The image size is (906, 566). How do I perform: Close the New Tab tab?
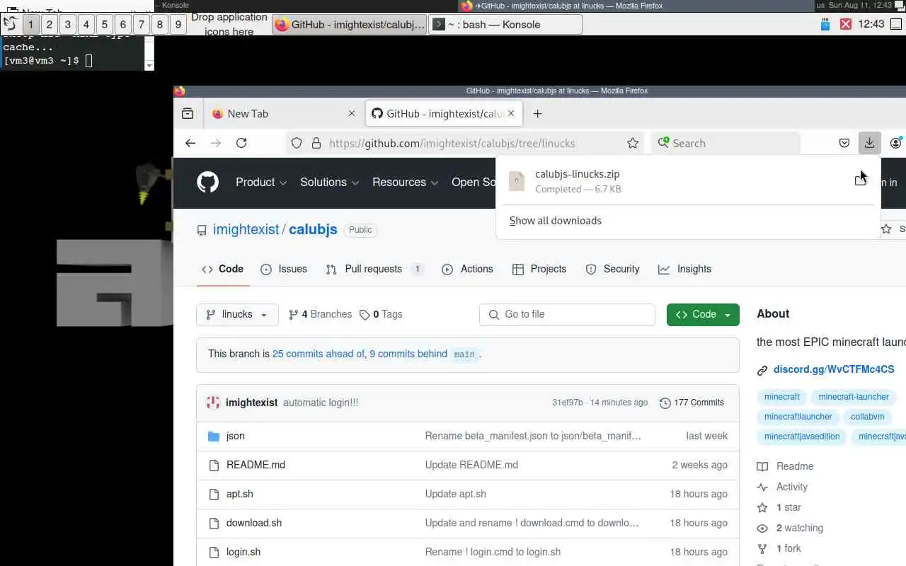coord(352,113)
